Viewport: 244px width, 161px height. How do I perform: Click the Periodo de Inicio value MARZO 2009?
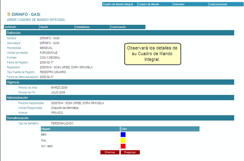tap(59, 88)
